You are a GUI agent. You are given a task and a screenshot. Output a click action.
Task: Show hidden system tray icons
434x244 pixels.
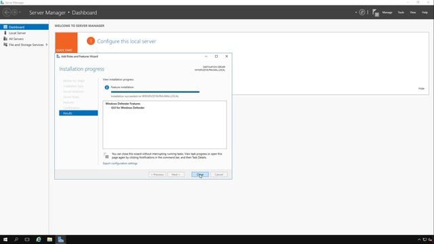[419, 240]
